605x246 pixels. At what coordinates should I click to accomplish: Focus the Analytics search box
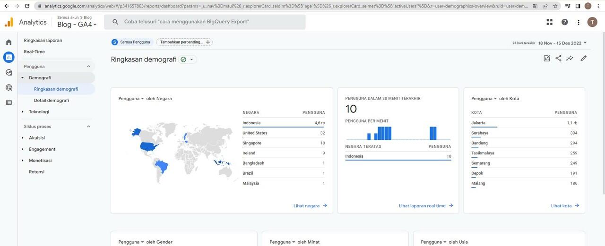coord(205,22)
